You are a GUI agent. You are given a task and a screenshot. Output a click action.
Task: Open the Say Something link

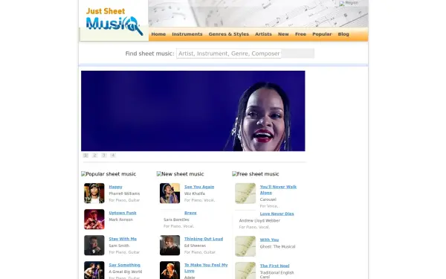click(125, 265)
